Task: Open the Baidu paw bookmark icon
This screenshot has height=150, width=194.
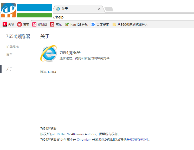Action: 93,24
